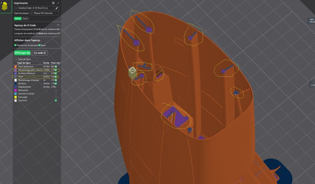
Task: Open the Type de ligne dropdown
Action: [x=26, y=59]
